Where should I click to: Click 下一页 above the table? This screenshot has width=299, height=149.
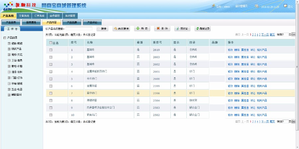coord(265,34)
